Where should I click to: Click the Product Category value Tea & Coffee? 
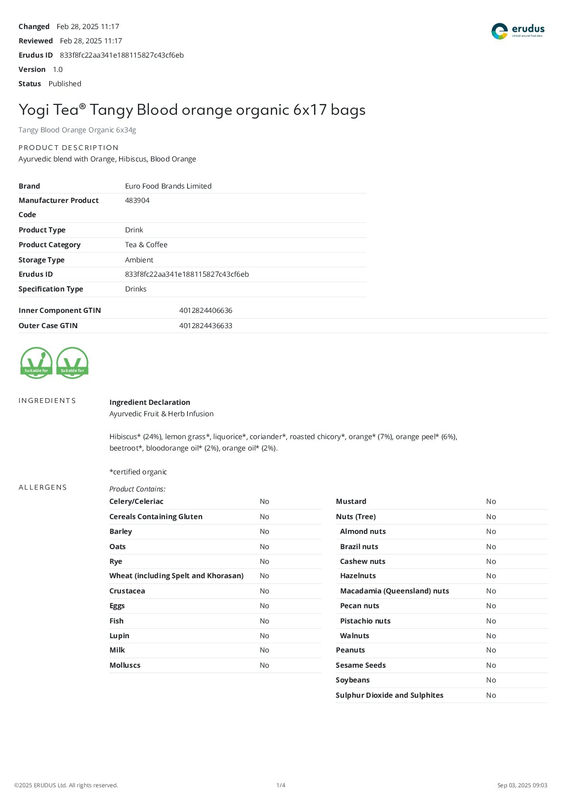146,245
